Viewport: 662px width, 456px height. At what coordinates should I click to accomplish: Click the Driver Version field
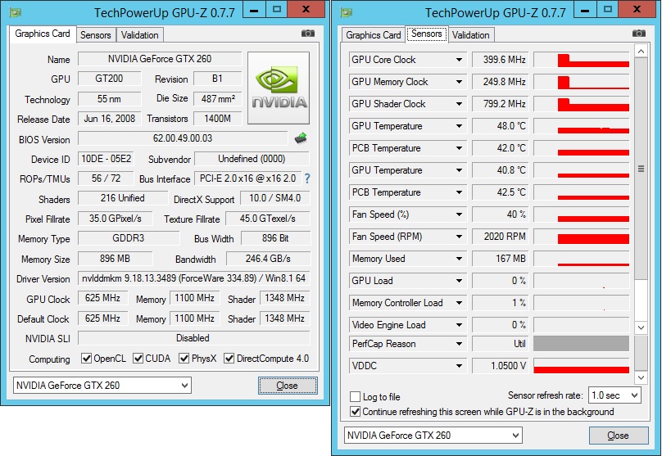[x=194, y=278]
